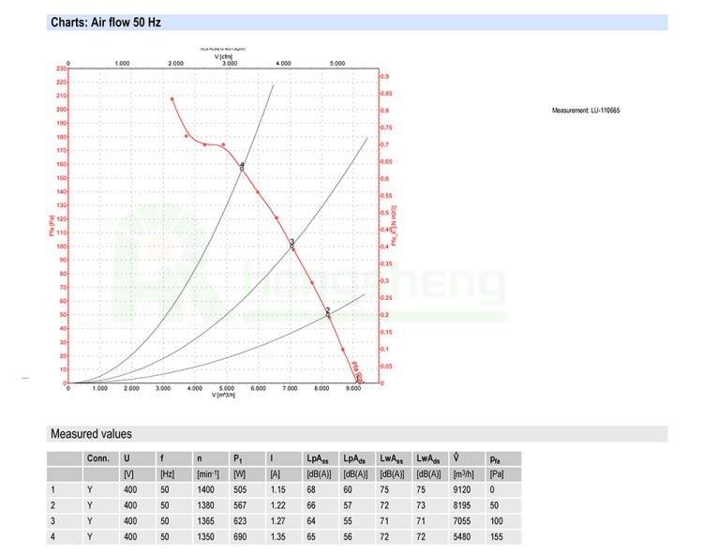Image resolution: width=703 pixels, height=555 pixels.
Task: Click the 9120 air flow value cell
Action: 462,489
